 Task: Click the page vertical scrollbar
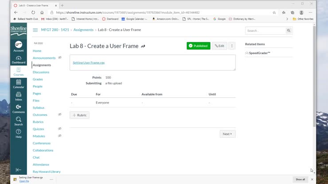(x=314, y=76)
